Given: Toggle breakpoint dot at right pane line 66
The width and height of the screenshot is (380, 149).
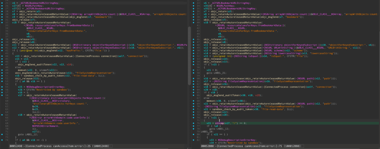Looking at the screenshot, I should click(193, 95).
